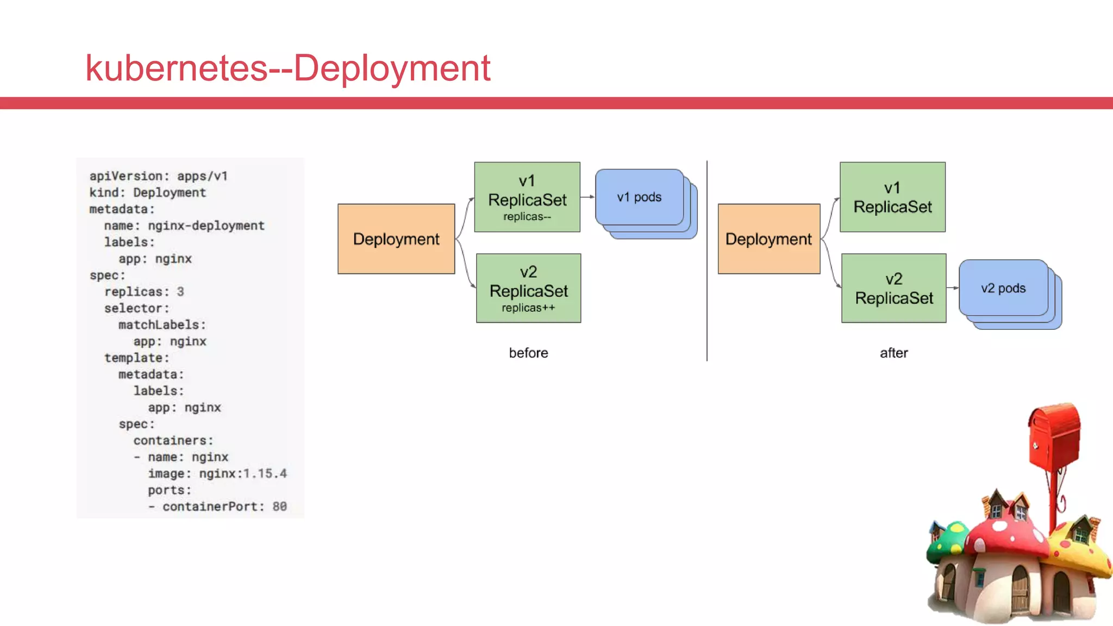
Task: Click the v1 ReplicaSet box in the after diagram
Action: 892,197
